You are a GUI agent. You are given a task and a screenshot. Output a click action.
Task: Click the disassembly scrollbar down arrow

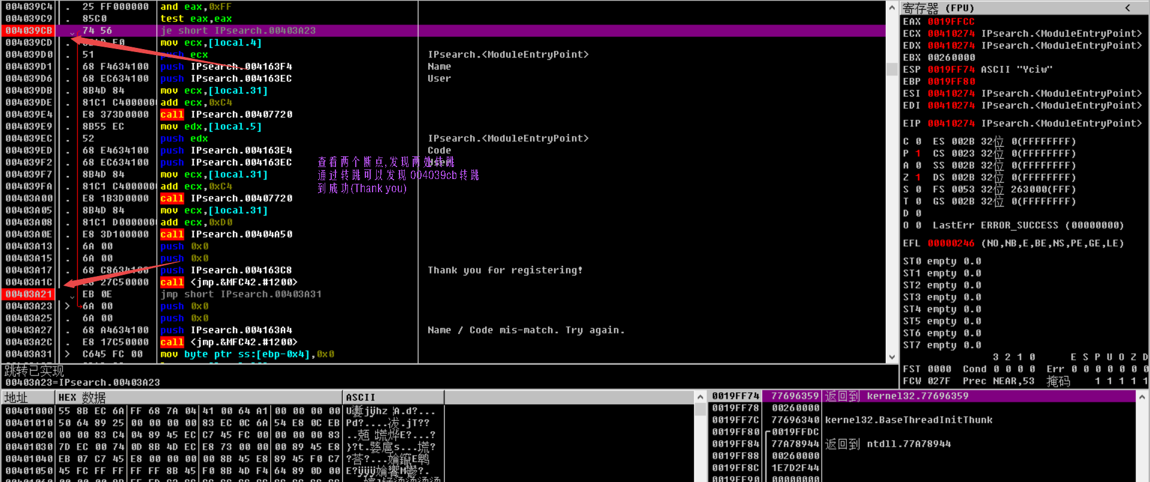892,357
